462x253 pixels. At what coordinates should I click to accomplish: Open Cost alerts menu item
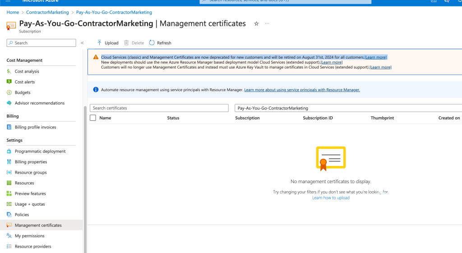[x=25, y=82]
